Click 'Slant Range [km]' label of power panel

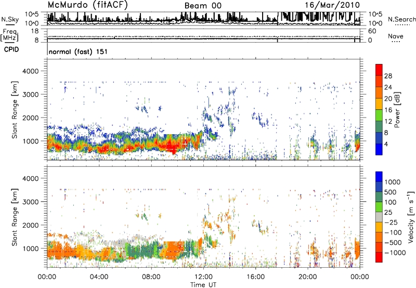point(15,110)
